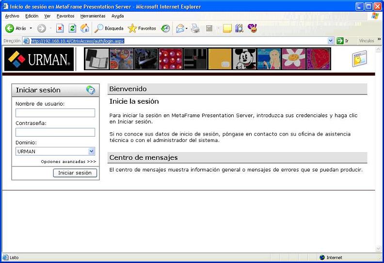The height and width of the screenshot is (263, 384).
Task: Stop page loading with red X icon
Action: (x=60, y=29)
